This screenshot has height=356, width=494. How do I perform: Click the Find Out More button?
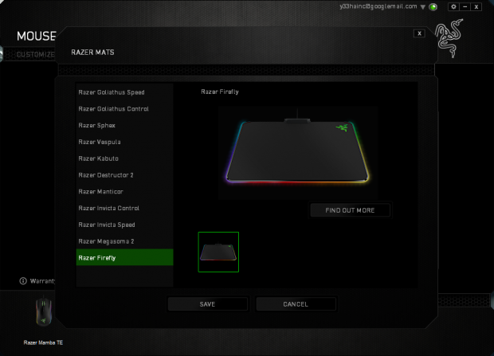pos(350,210)
